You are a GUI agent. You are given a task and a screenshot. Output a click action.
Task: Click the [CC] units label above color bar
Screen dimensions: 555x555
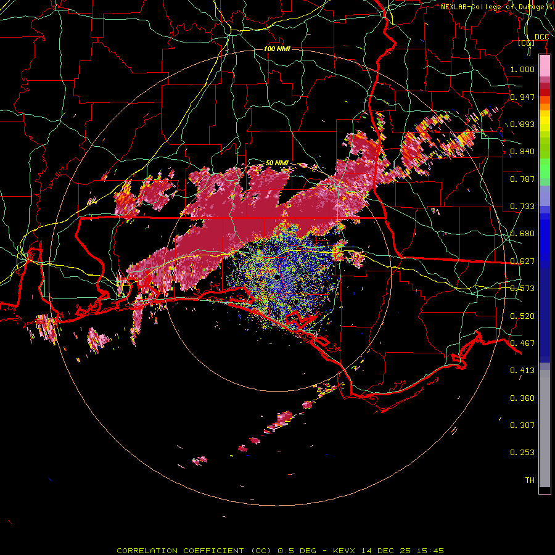[527, 43]
